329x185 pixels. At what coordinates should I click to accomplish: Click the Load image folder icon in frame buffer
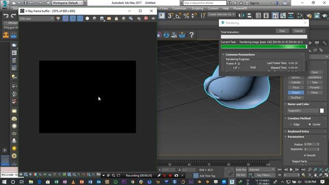109,18
